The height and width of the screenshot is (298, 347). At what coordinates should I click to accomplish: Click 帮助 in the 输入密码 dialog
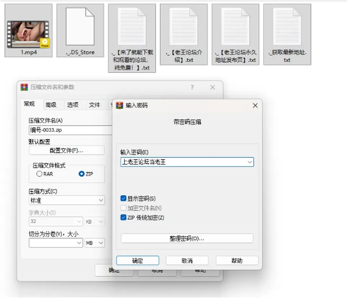[237, 261]
